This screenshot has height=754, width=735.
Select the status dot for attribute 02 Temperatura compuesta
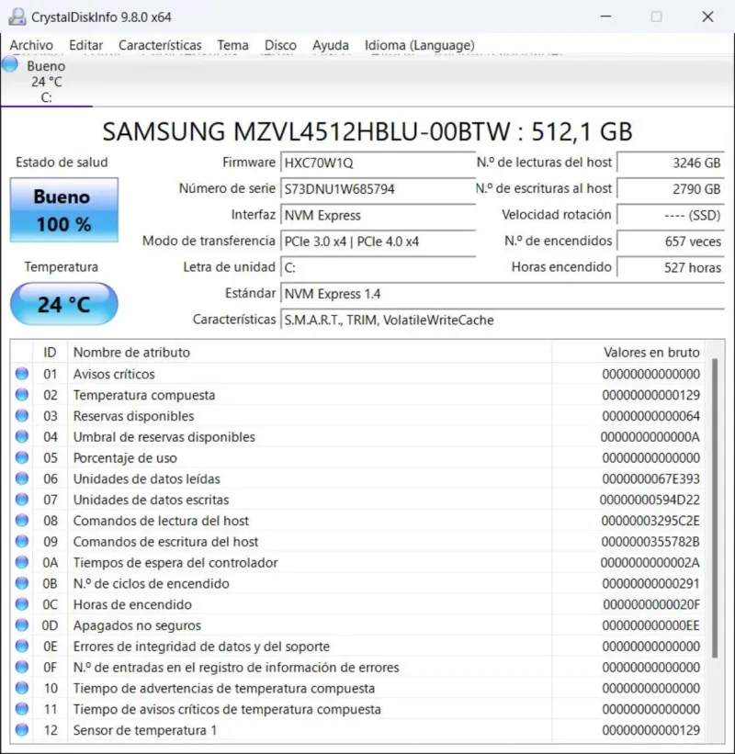click(x=22, y=395)
